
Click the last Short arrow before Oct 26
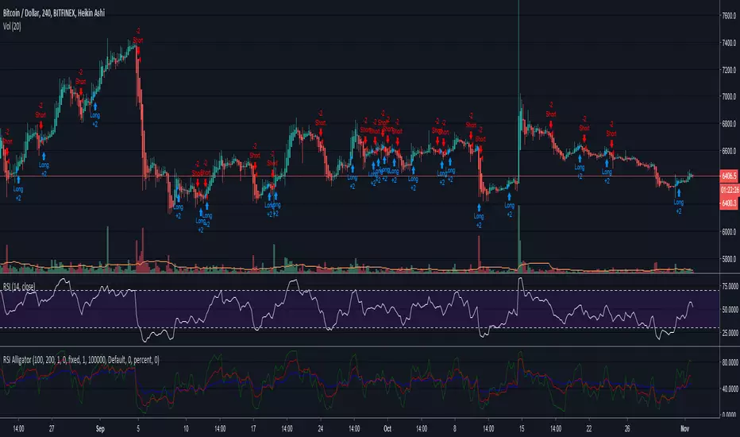point(611,142)
